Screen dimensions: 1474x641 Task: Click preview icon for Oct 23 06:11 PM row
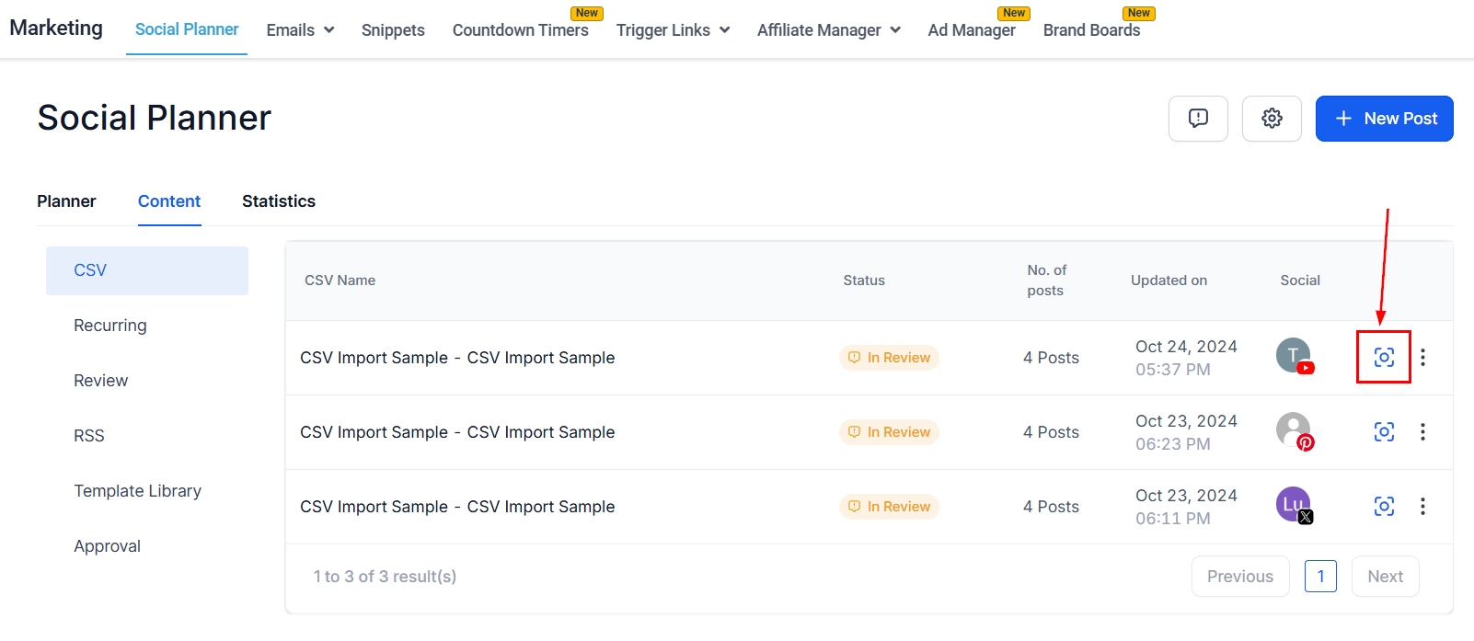1384,507
